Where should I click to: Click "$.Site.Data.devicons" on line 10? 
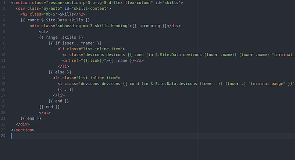[178, 55]
